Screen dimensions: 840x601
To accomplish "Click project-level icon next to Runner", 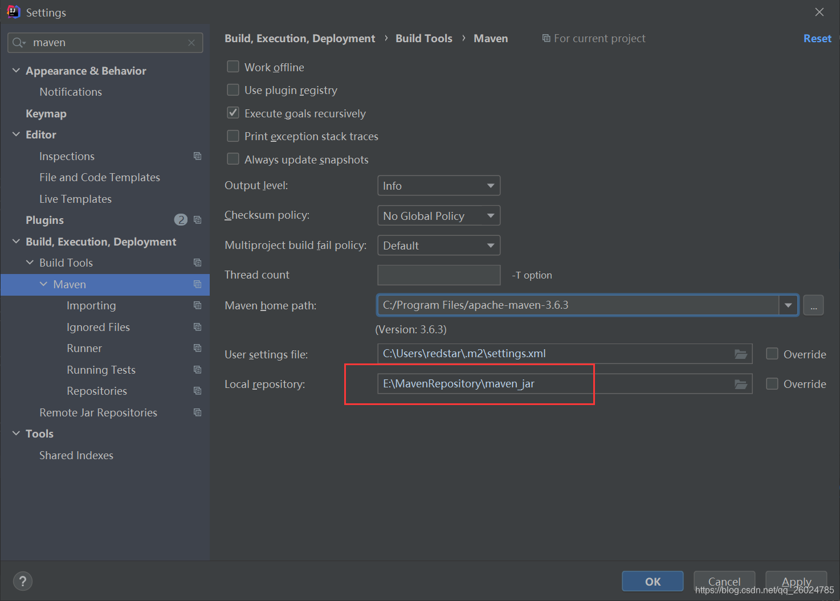I will pyautogui.click(x=198, y=348).
